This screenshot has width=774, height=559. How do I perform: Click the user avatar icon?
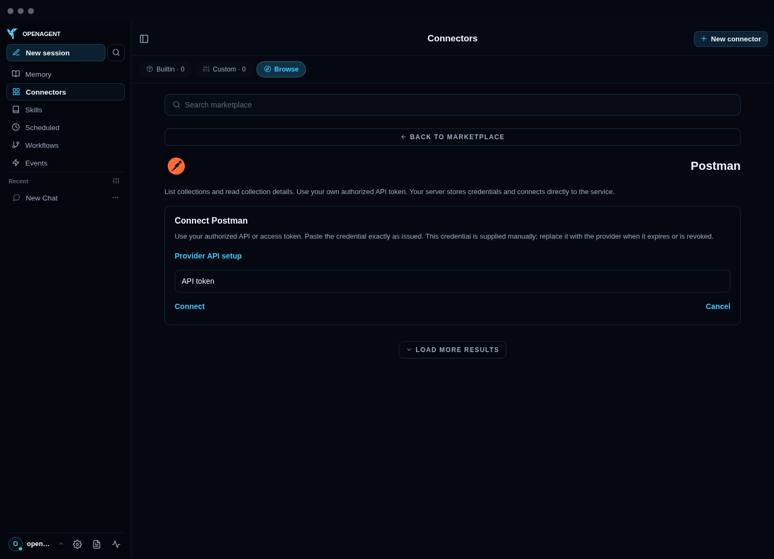click(16, 544)
